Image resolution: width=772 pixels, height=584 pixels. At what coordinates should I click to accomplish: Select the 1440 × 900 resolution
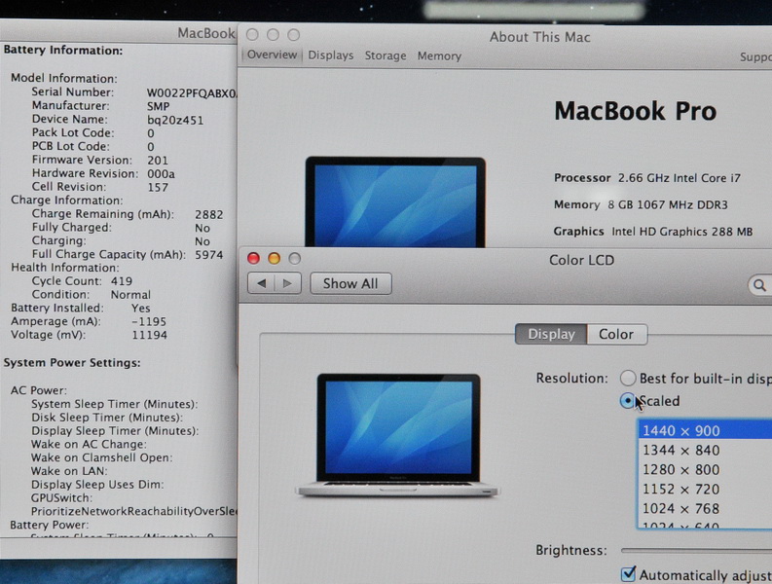[705, 430]
